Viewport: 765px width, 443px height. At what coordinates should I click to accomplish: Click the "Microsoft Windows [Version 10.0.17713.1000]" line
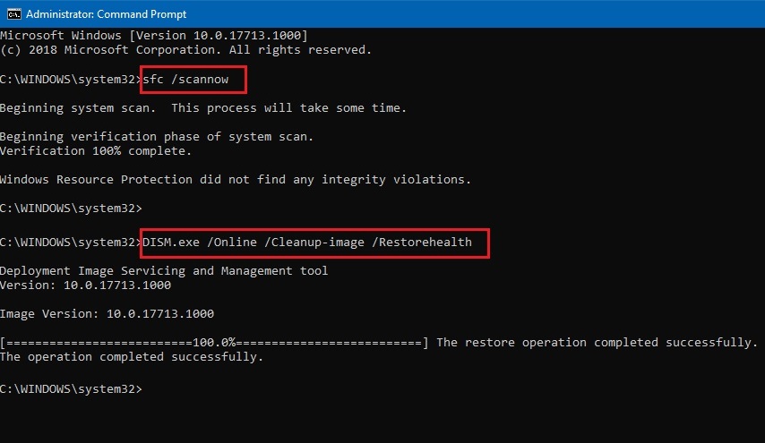(154, 35)
